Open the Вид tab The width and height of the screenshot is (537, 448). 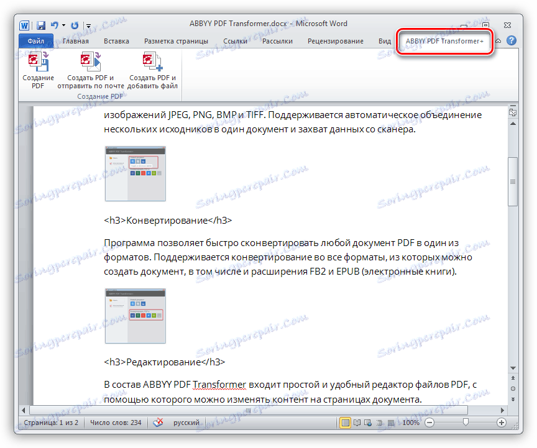(x=385, y=41)
